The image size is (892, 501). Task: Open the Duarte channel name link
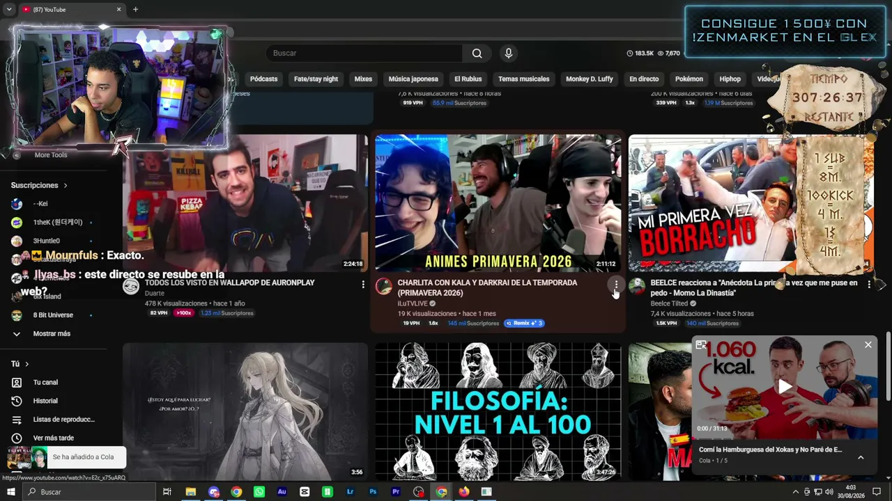[x=155, y=294]
